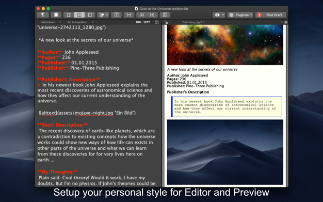This screenshot has height=202, width=323.
Task: Click the underlined alttext word in editor
Action: click(x=49, y=113)
